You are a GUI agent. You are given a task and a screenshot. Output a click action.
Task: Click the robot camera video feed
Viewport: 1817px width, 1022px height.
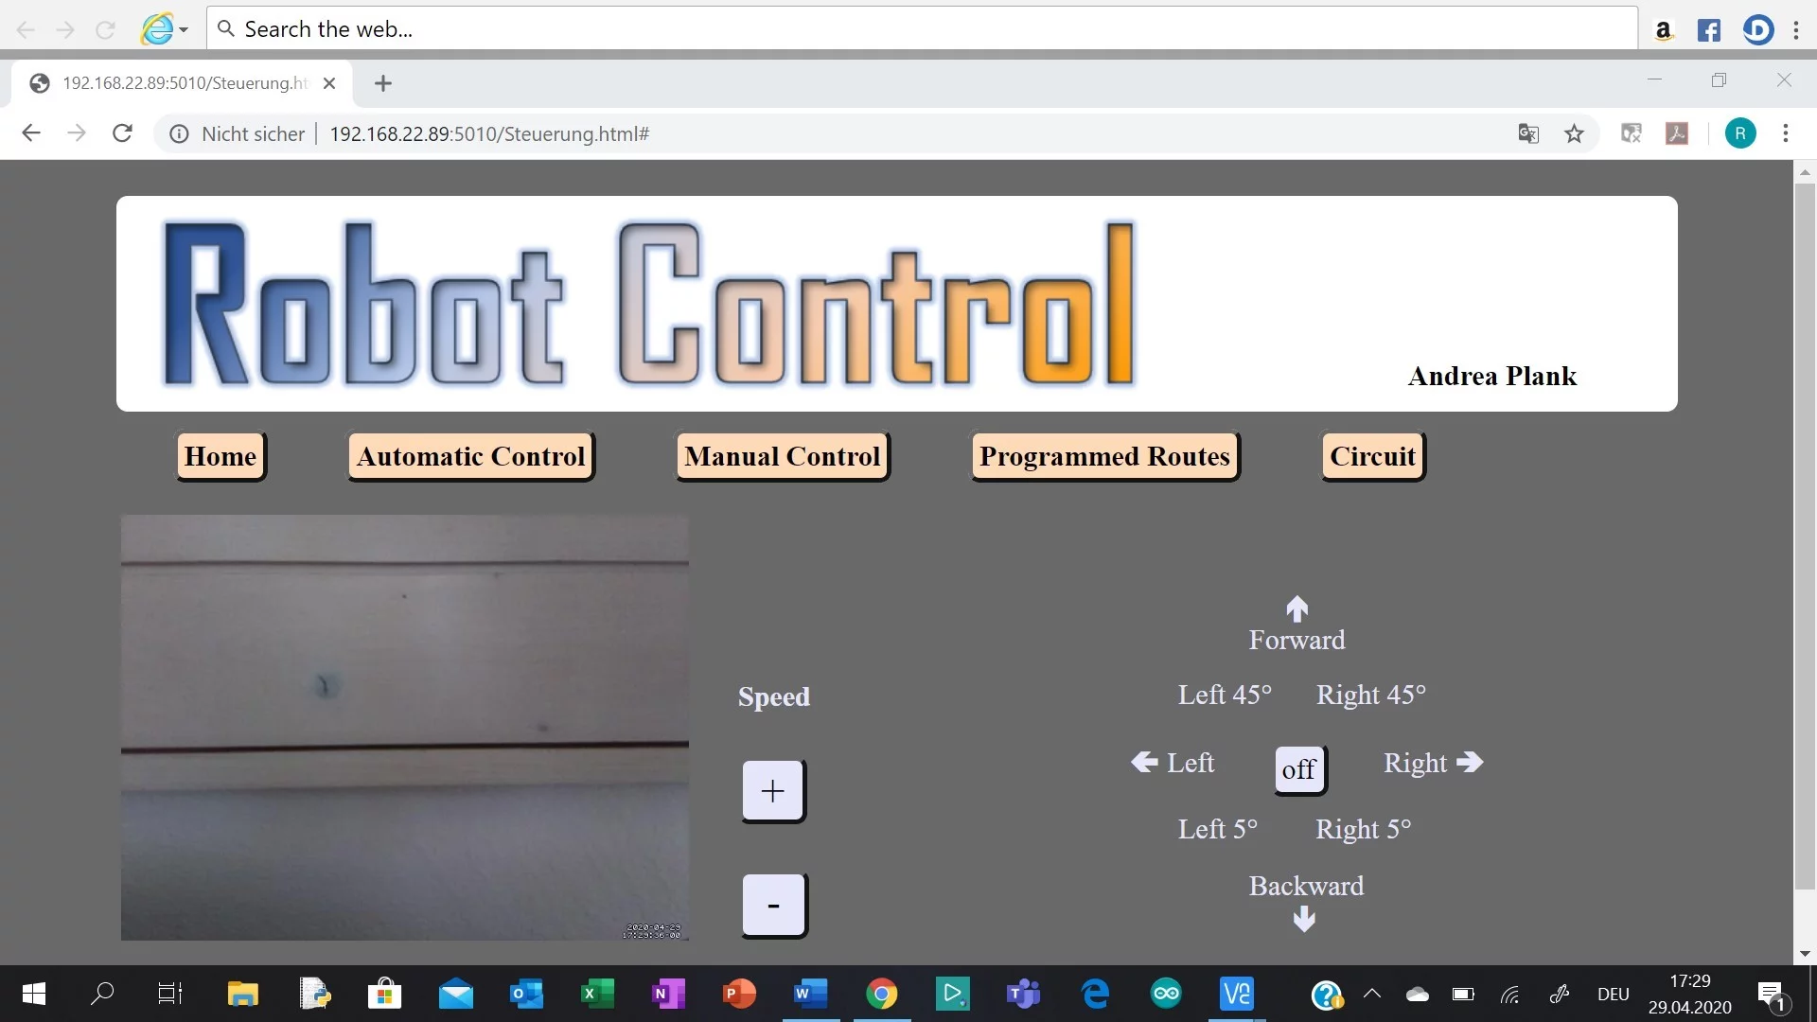[405, 728]
